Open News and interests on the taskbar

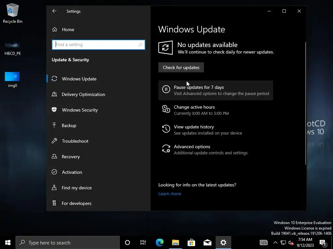coord(263,243)
